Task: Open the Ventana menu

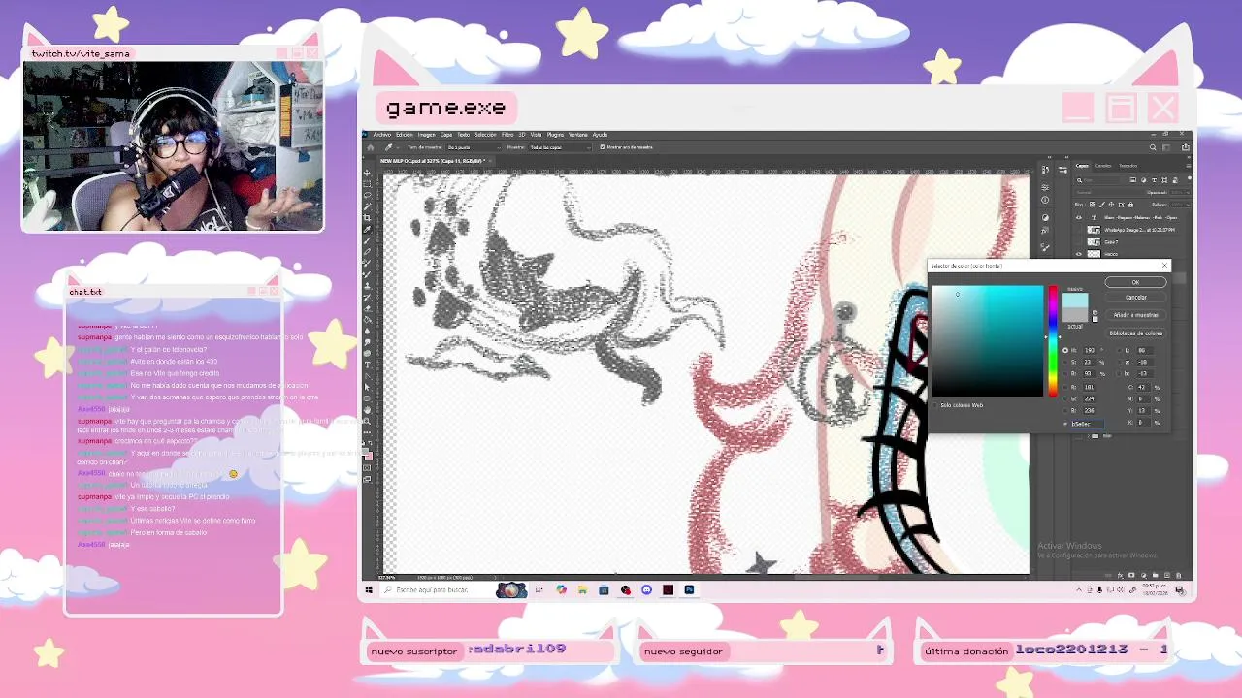Action: tap(578, 135)
